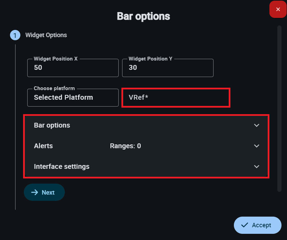This screenshot has height=240, width=287.
Task: Click the Bar options dialog title
Action: (143, 16)
